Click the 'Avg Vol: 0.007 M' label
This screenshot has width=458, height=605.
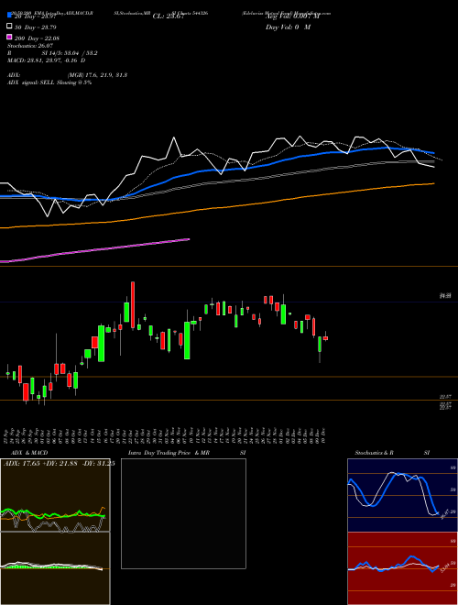[x=293, y=16]
